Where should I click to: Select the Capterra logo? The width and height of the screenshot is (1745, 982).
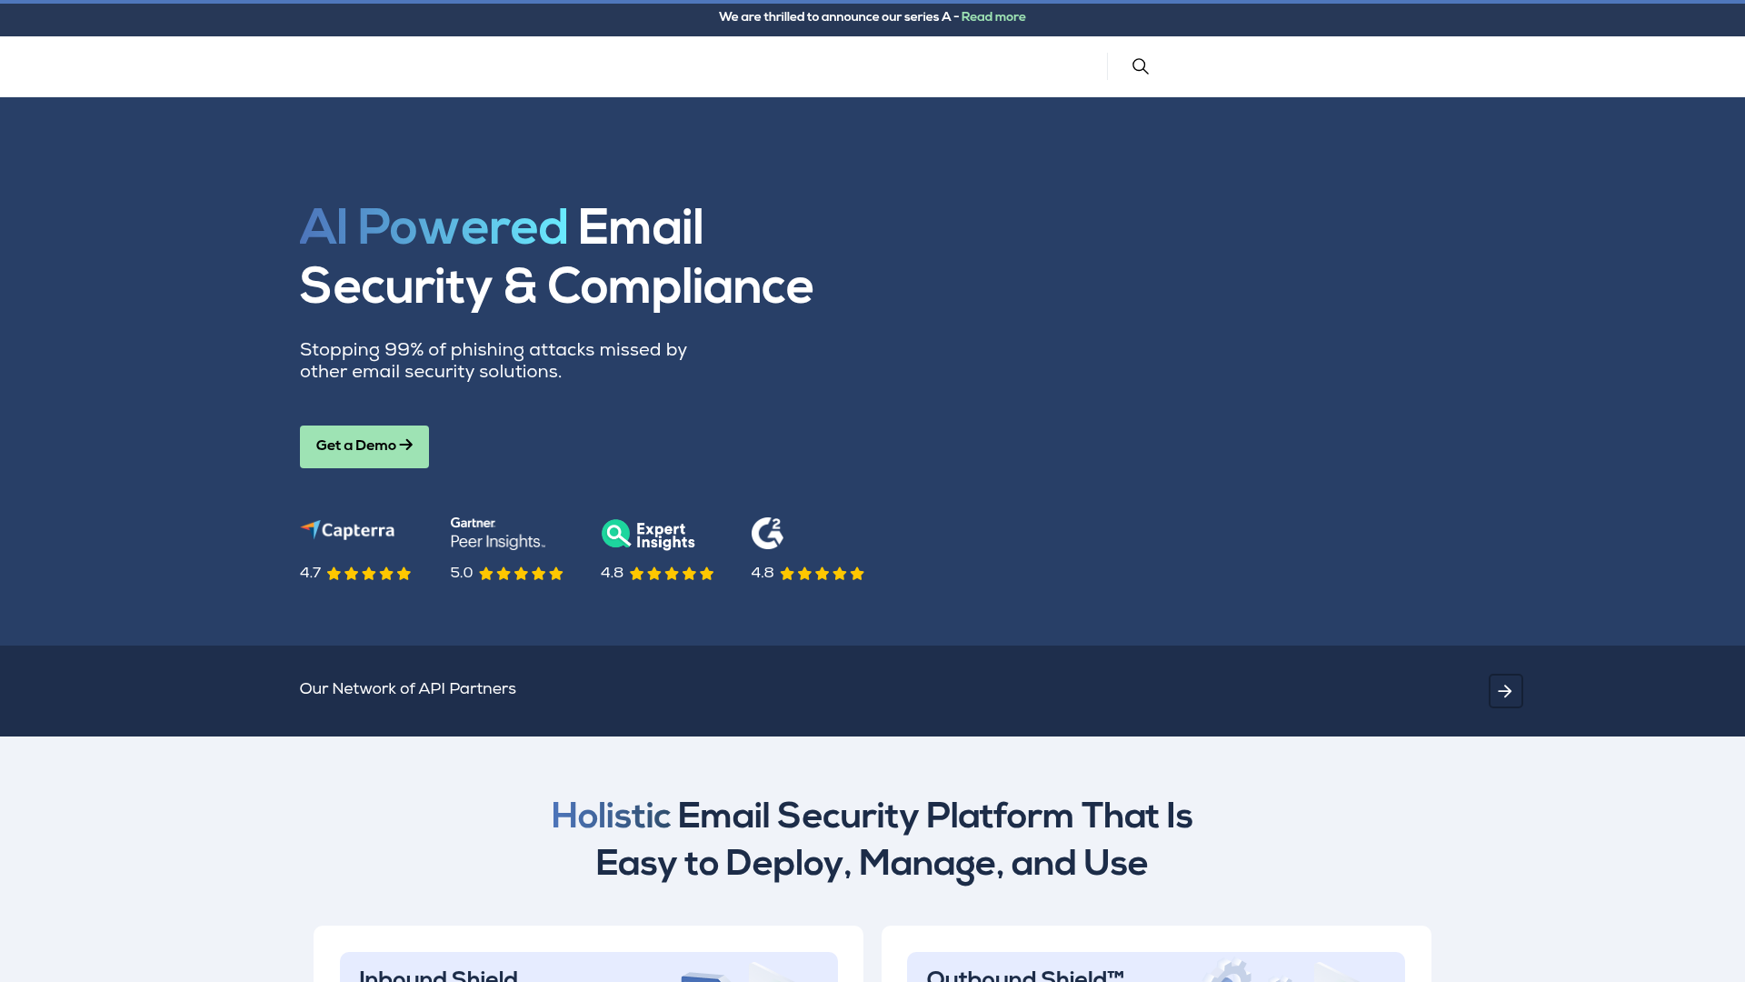pos(346,530)
